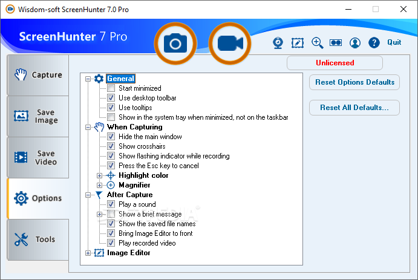Switch to the Capture tab
The width and height of the screenshot is (418, 280).
tap(38, 75)
